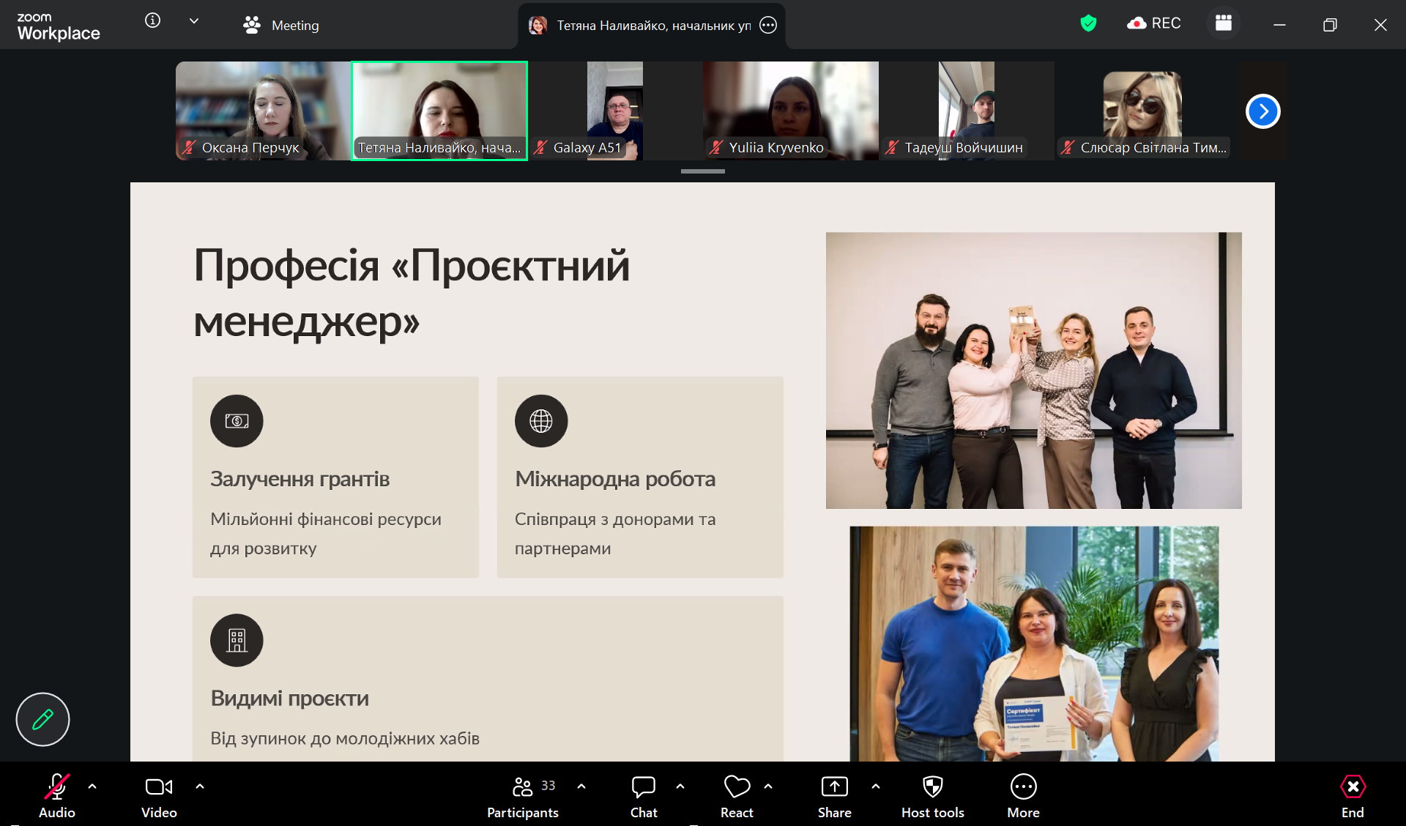Show next participants with the blue arrow
The width and height of the screenshot is (1406, 826).
[1262, 111]
